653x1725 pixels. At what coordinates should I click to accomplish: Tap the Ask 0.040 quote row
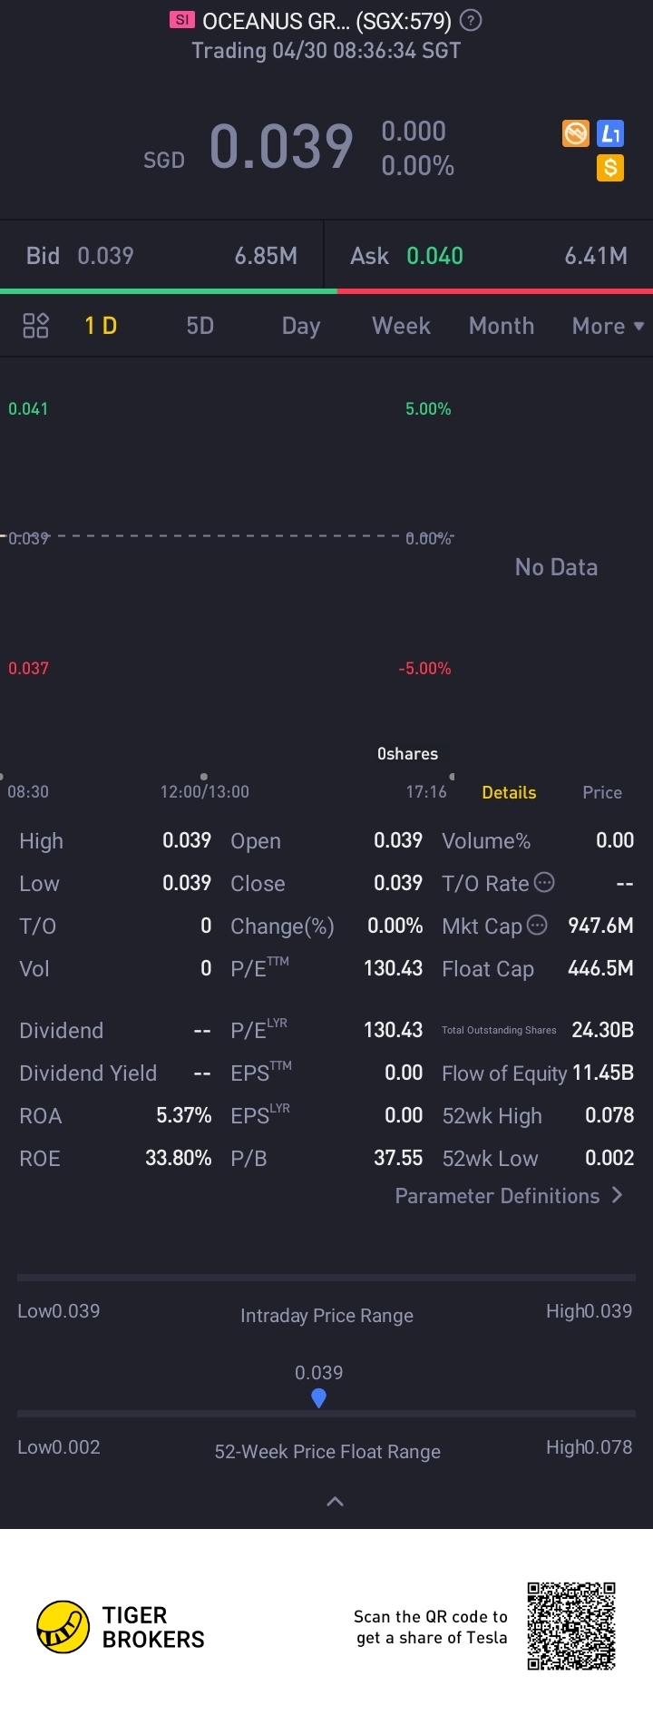tap(489, 256)
